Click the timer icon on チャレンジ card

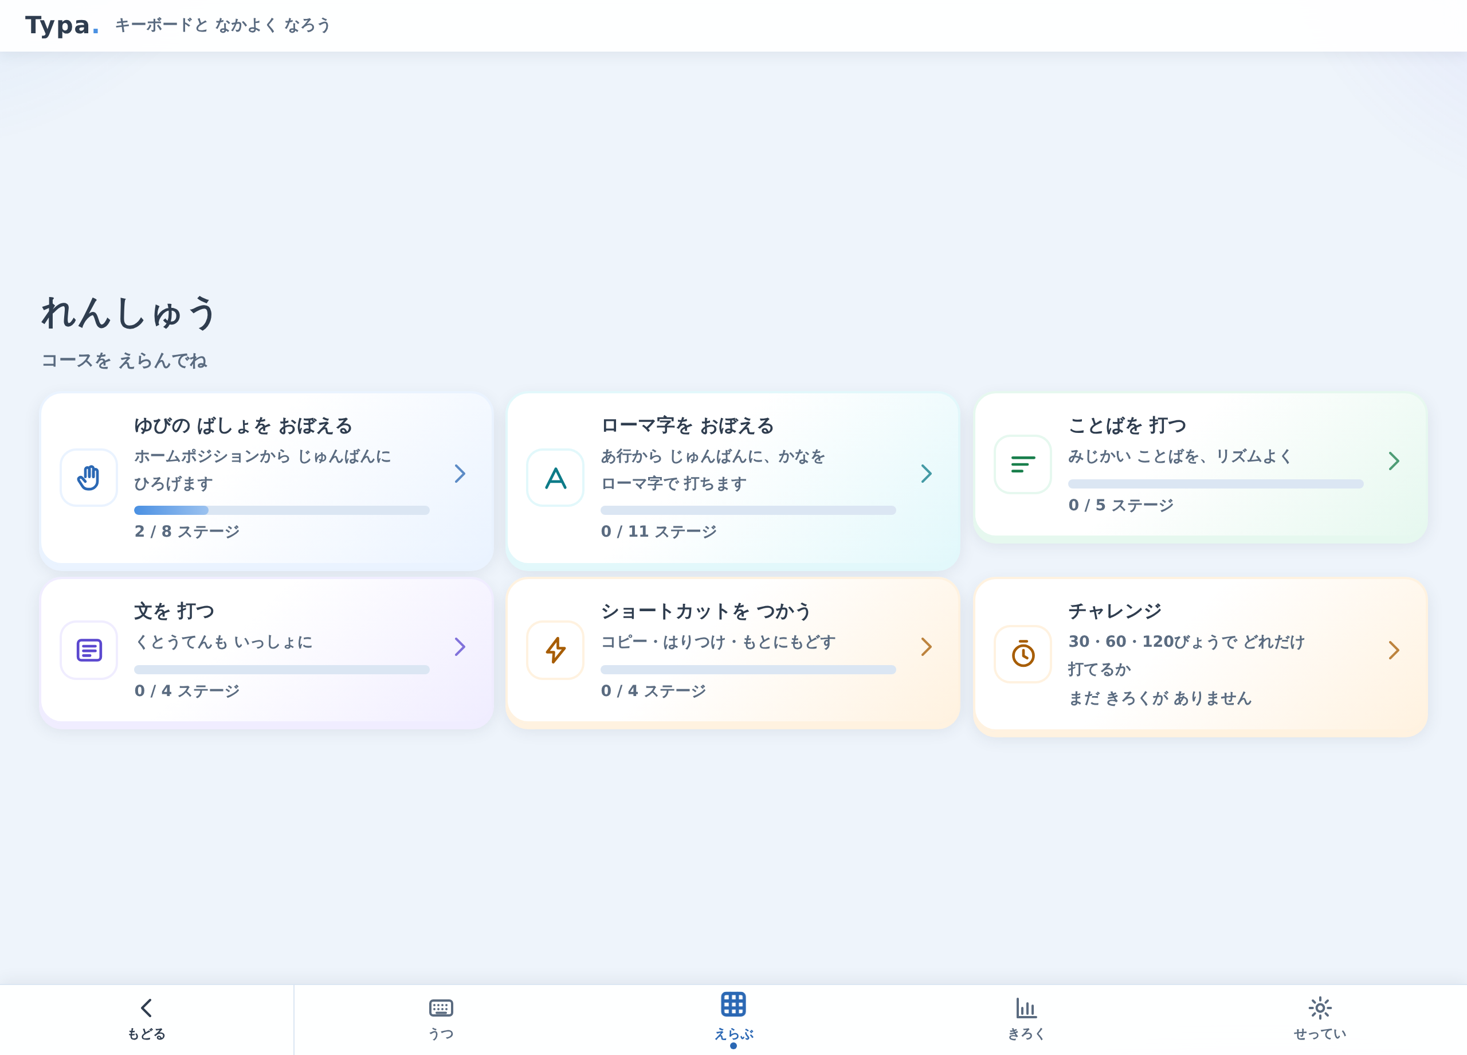tap(1023, 654)
